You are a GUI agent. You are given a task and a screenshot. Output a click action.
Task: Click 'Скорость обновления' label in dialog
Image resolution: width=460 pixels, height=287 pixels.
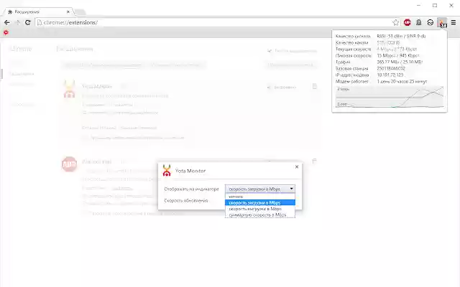(186, 201)
